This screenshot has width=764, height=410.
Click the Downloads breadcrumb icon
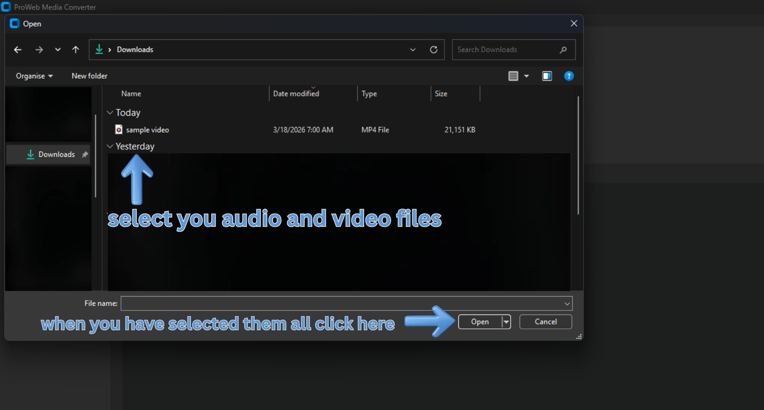pyautogui.click(x=99, y=49)
